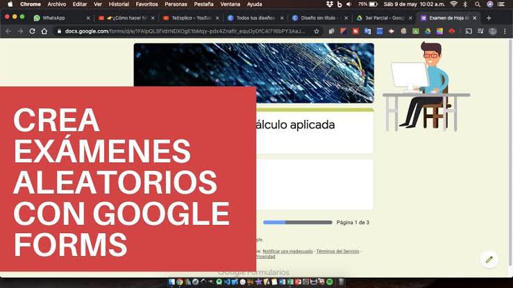Go forward in browser history

click(20, 31)
